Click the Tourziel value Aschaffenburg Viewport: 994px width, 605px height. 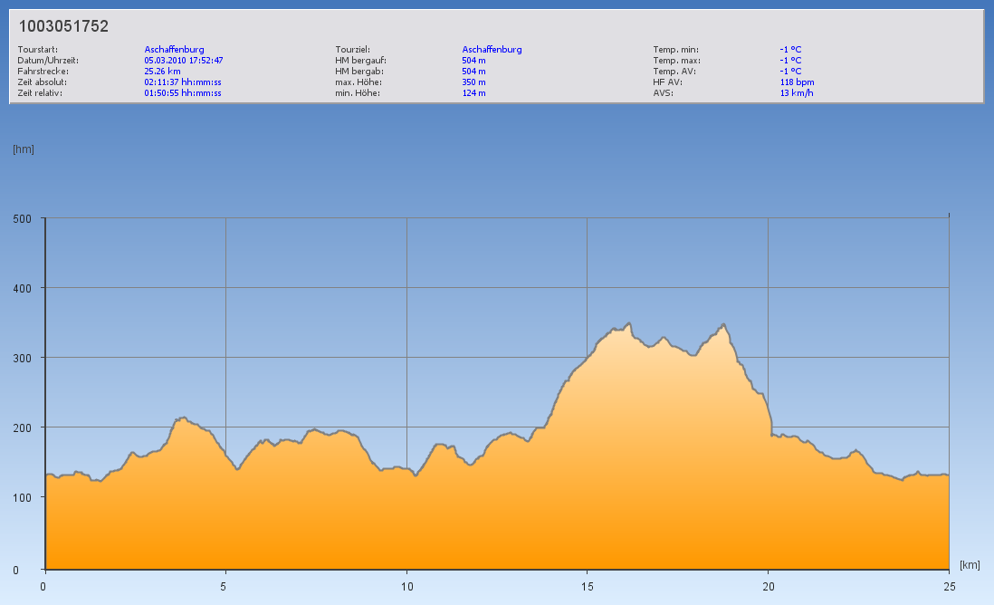point(492,50)
